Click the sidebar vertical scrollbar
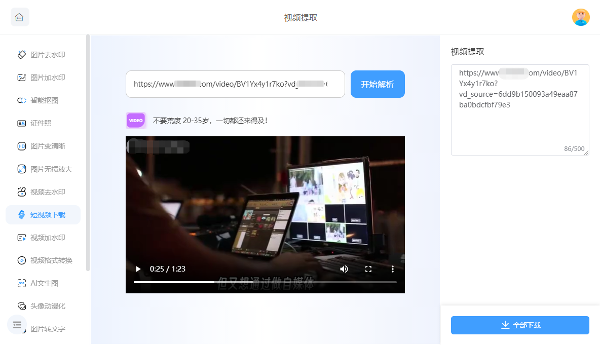This screenshot has height=345, width=600. (x=88, y=153)
